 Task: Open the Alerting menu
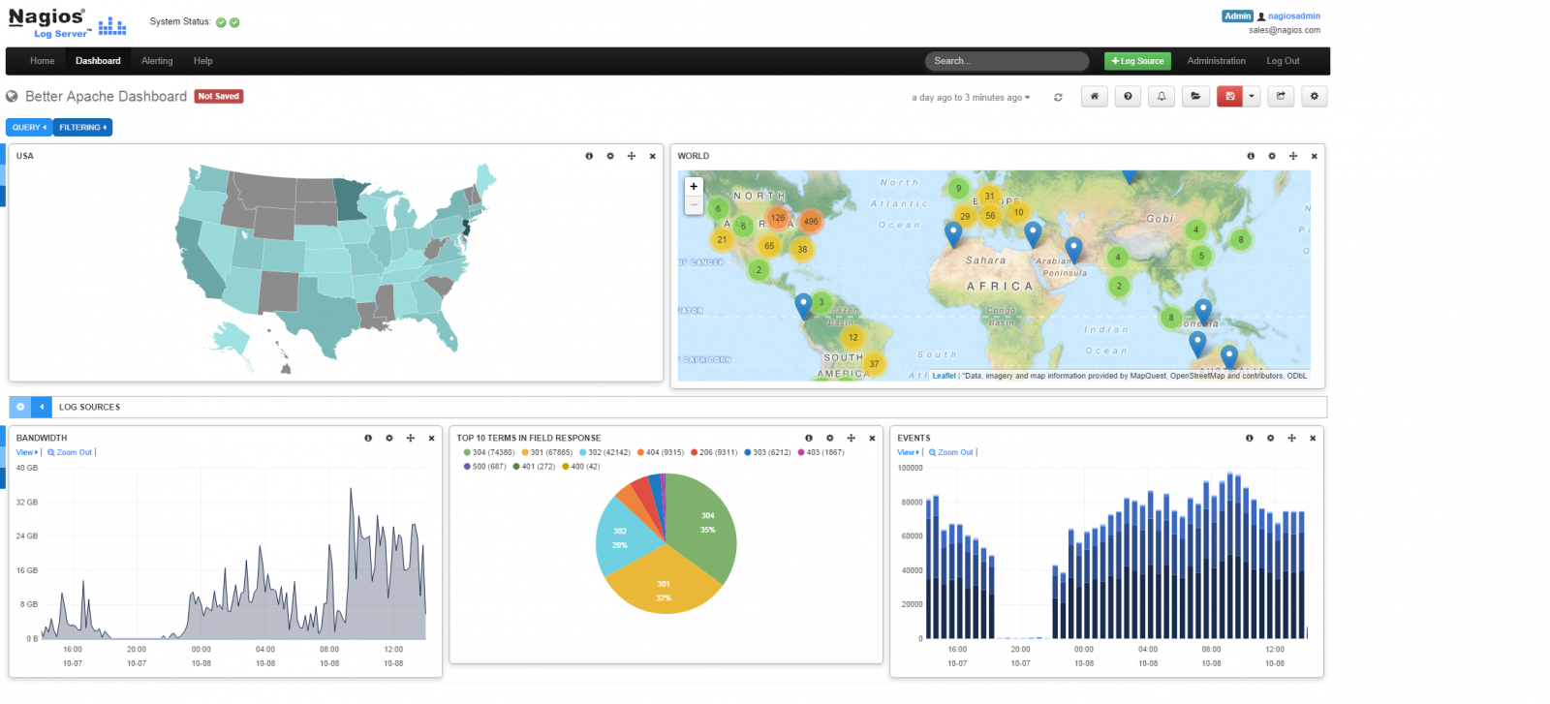pyautogui.click(x=157, y=61)
